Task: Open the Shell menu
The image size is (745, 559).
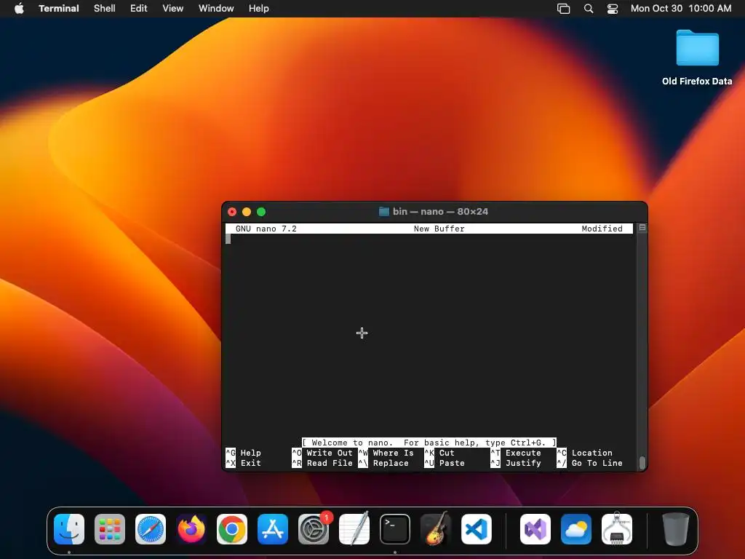Action: 105,9
